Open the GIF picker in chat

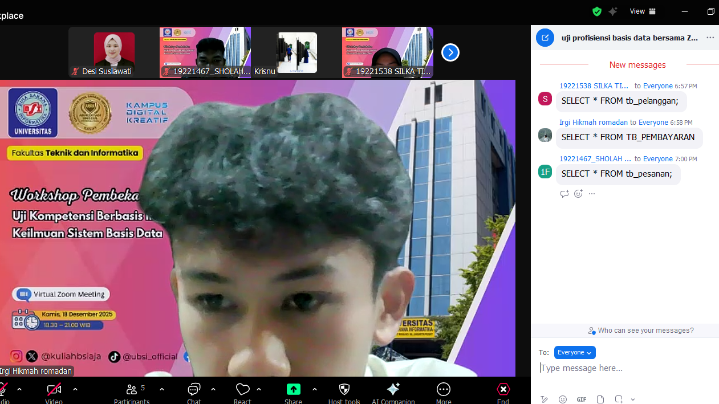tap(582, 399)
